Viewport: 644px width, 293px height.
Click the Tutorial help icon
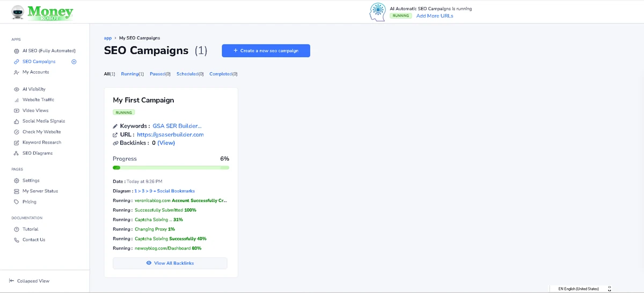[17, 229]
